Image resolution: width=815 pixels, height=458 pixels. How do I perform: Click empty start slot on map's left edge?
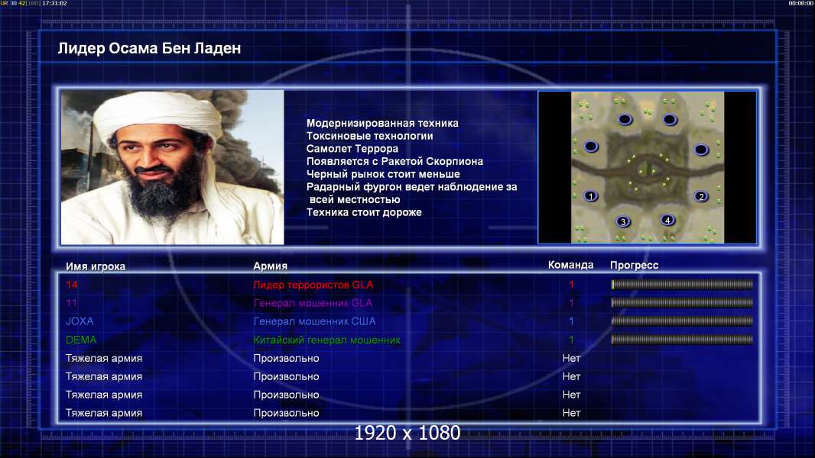(x=591, y=147)
